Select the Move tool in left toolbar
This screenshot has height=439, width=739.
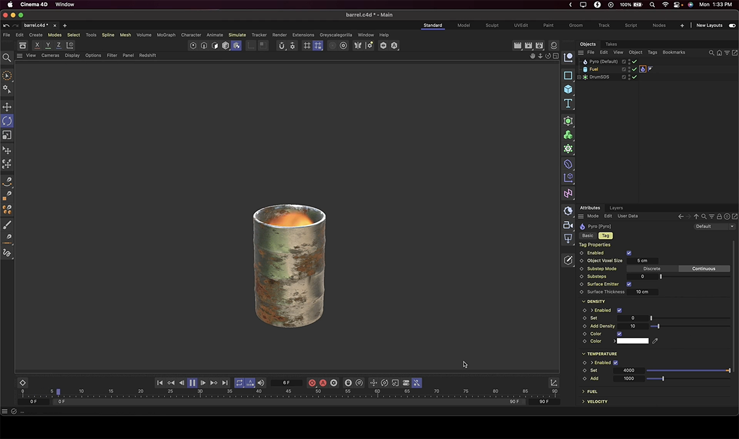coord(7,107)
